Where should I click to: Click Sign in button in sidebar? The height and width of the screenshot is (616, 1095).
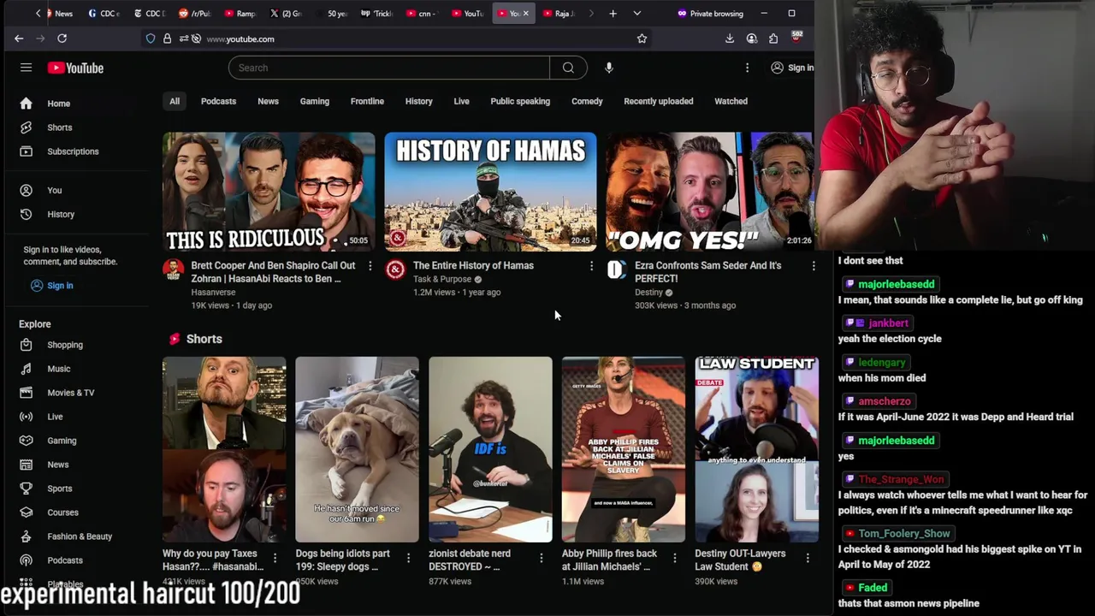51,285
